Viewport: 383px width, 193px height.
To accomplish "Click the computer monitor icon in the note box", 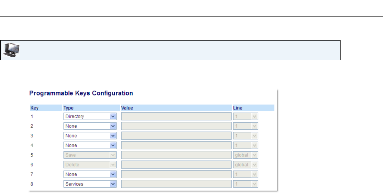I will 11,50.
